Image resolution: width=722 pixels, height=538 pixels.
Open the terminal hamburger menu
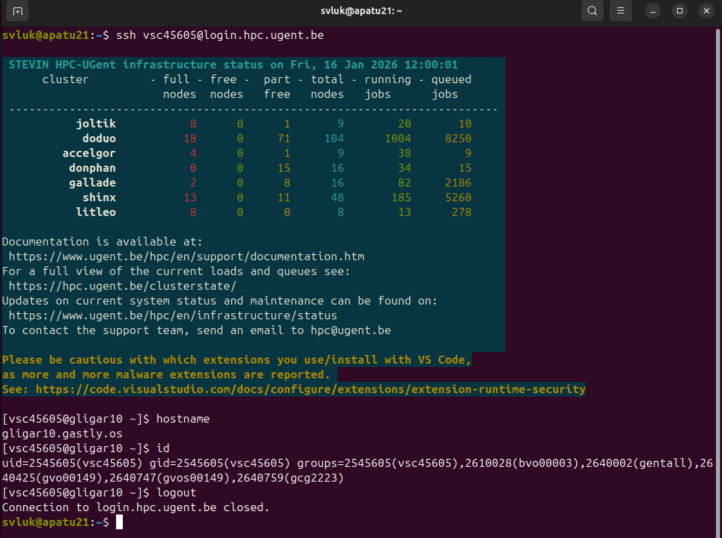[x=620, y=11]
